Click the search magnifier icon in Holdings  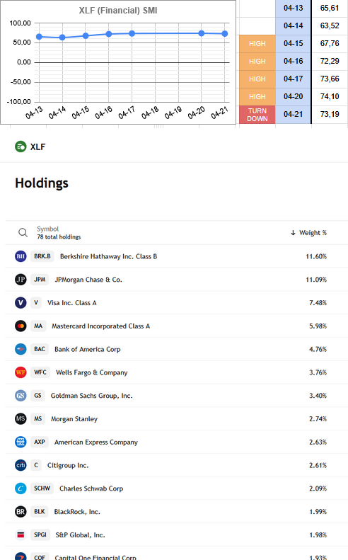(x=23, y=233)
